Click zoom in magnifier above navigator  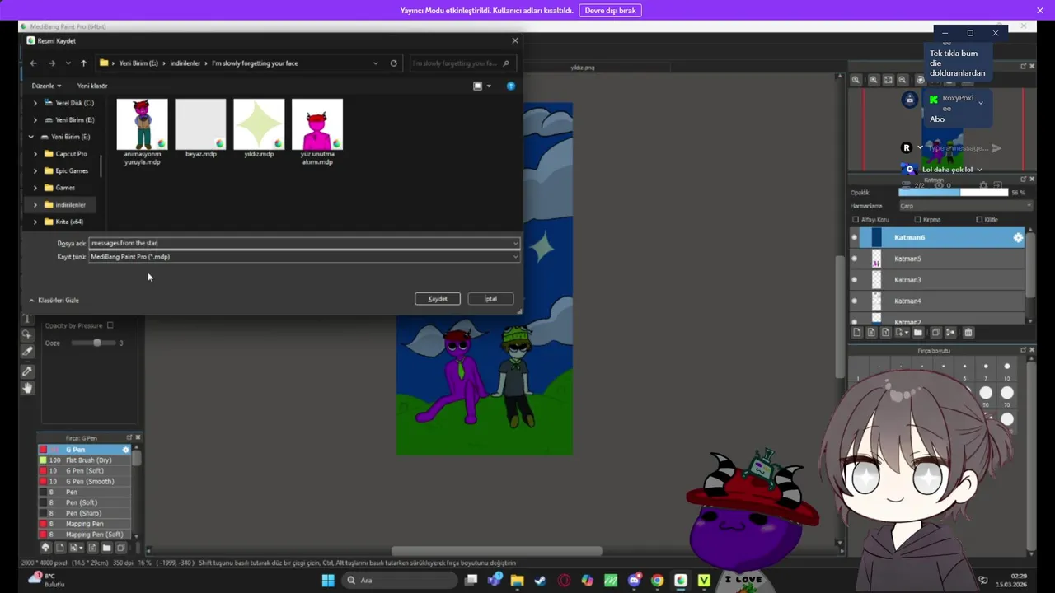tap(874, 80)
